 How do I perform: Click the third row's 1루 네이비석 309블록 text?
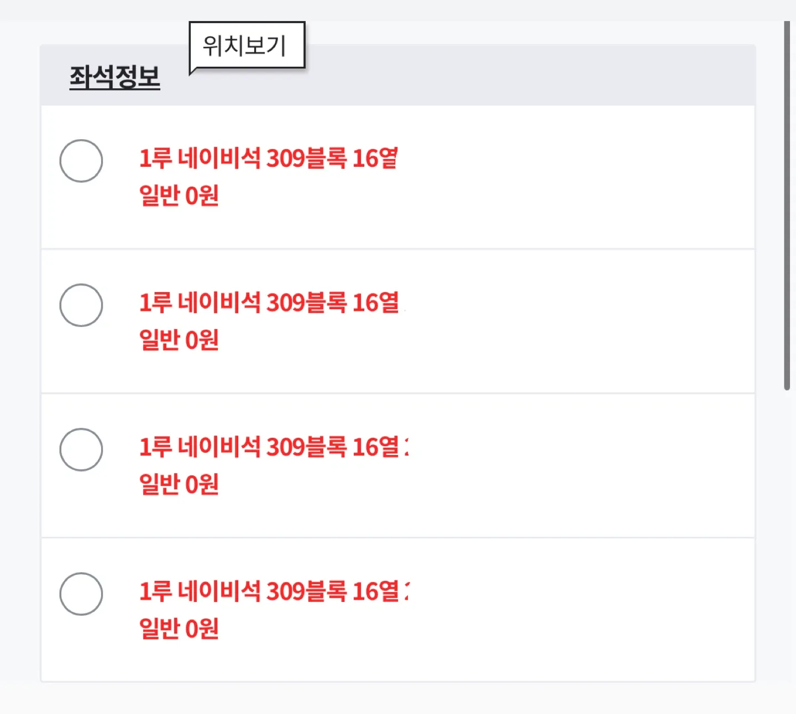pyautogui.click(x=268, y=447)
